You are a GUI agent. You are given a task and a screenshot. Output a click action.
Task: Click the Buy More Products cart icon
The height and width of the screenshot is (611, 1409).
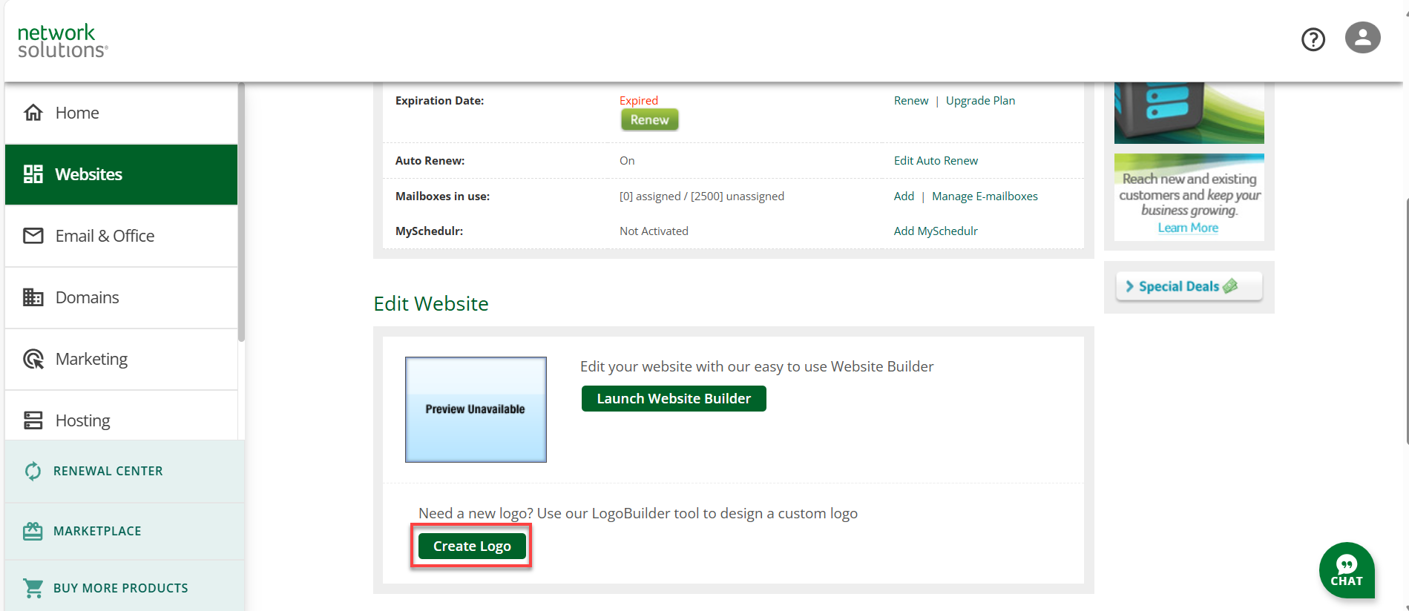pos(33,588)
